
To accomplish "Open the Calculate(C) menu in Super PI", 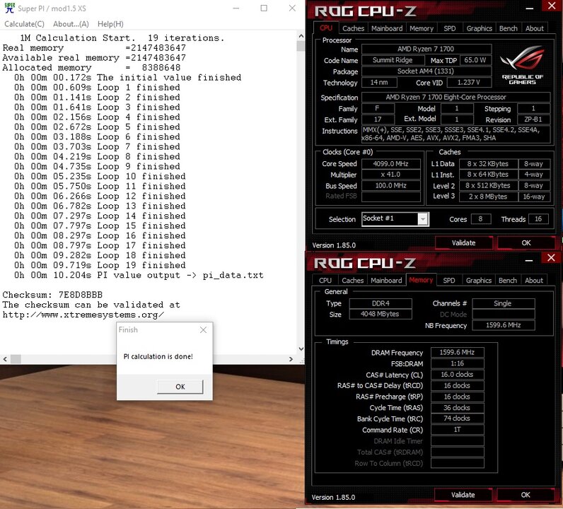I will click(25, 24).
